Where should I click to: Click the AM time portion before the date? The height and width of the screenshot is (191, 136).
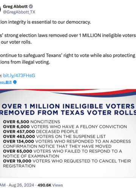pos(3,185)
